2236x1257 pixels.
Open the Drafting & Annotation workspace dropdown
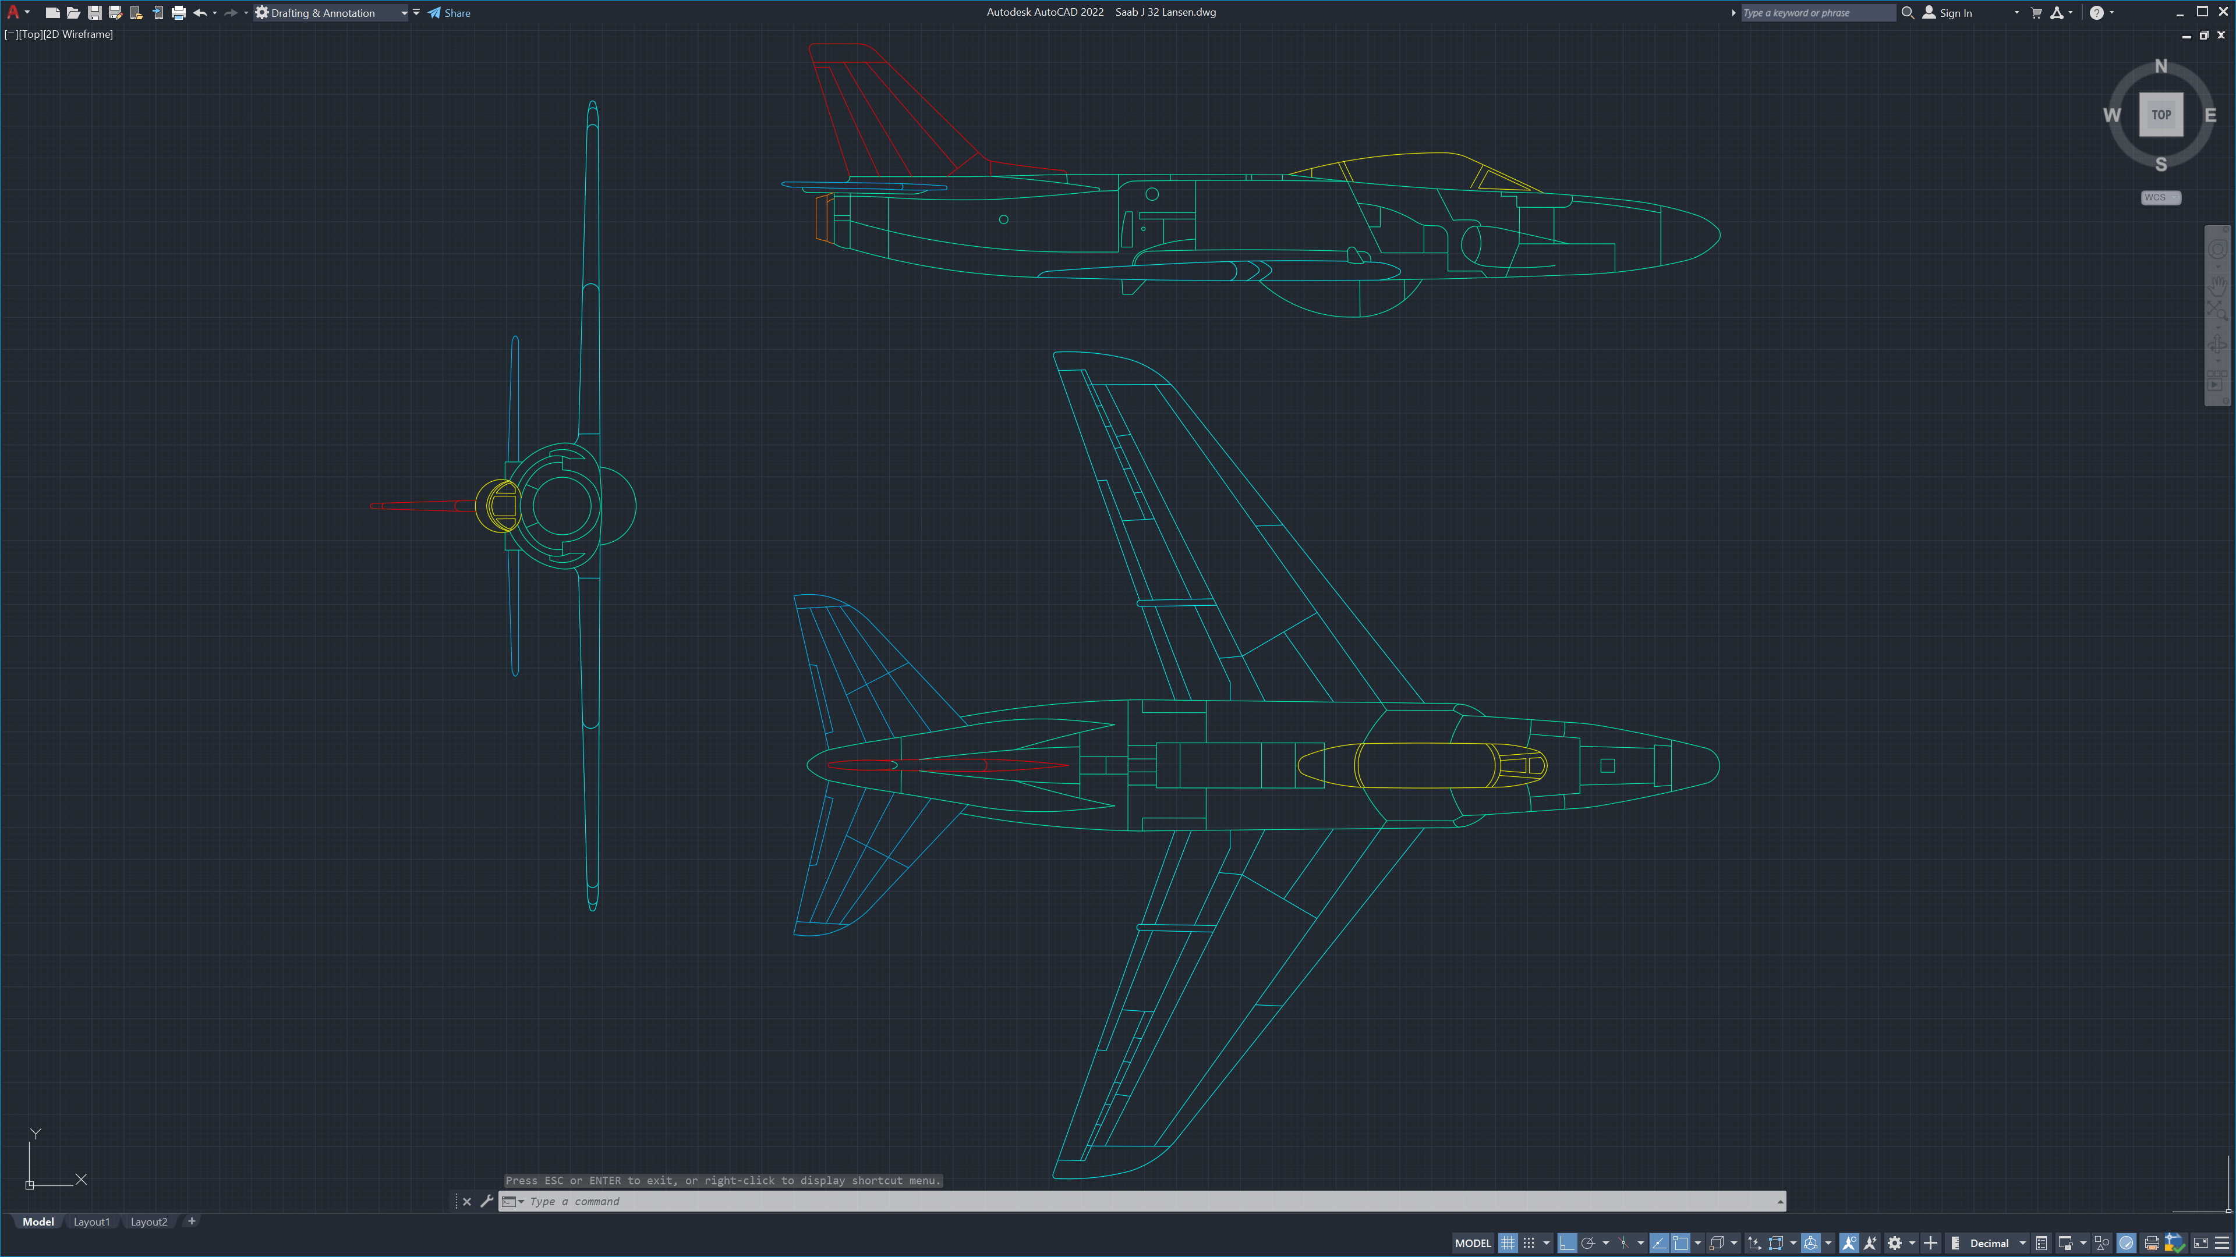[331, 13]
